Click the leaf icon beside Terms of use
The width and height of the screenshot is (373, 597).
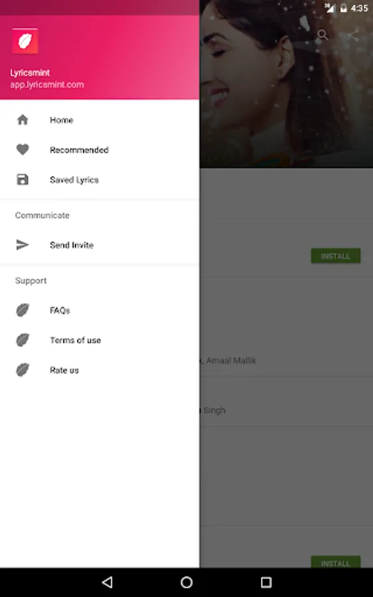click(23, 340)
